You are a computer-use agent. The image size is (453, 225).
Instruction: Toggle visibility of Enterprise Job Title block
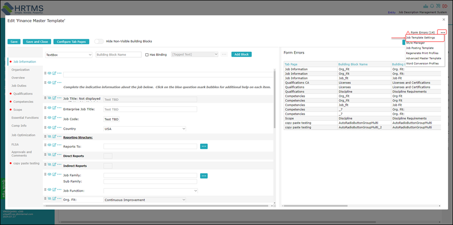pos(49,107)
